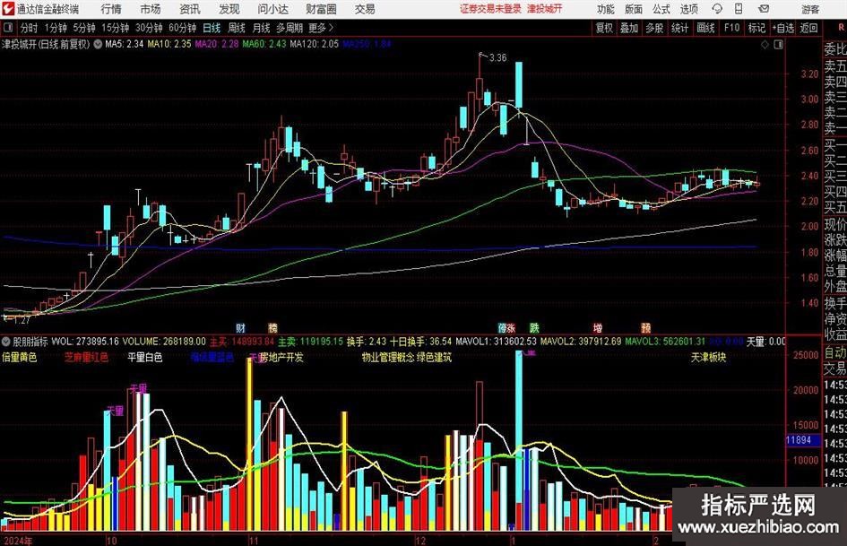Expand the 更多 period options
The height and width of the screenshot is (546, 847).
pyautogui.click(x=321, y=28)
